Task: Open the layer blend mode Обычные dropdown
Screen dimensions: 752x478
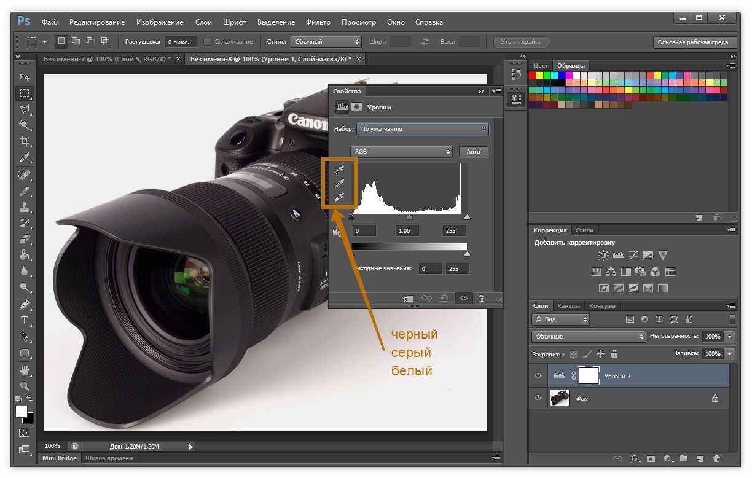Action: pyautogui.click(x=589, y=337)
